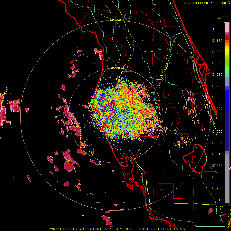231x231 pixels.
Task: Pick the 0.733 legend value
Action: pyautogui.click(x=217, y=86)
